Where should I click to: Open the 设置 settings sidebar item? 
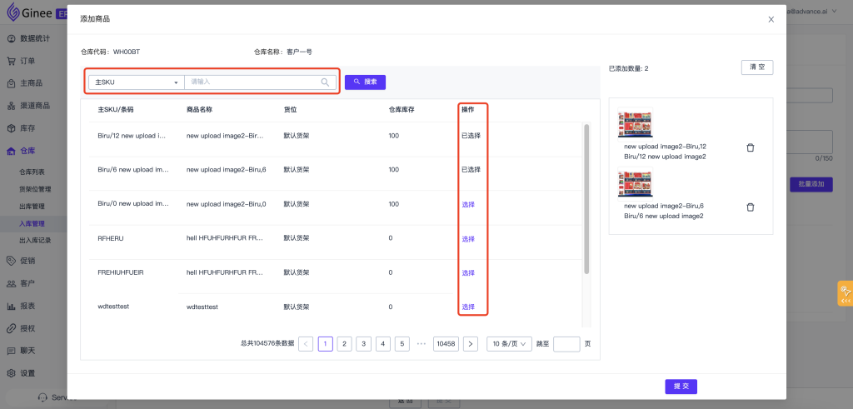pyautogui.click(x=27, y=373)
